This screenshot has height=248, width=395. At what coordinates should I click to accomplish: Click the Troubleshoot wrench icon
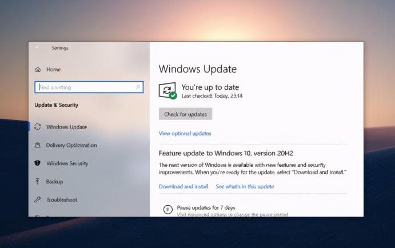(x=38, y=199)
